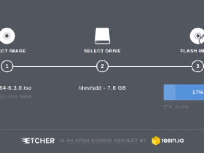Select step circle number 3

[198, 66]
